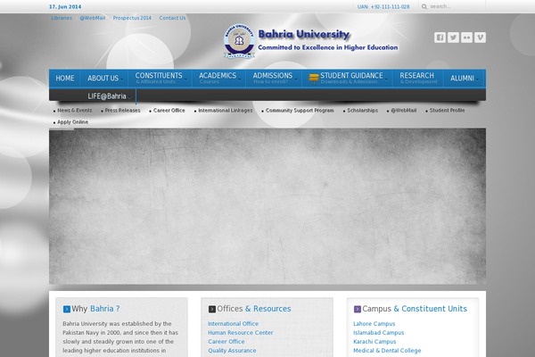Open Career Office under Offices & Resources

click(x=226, y=341)
